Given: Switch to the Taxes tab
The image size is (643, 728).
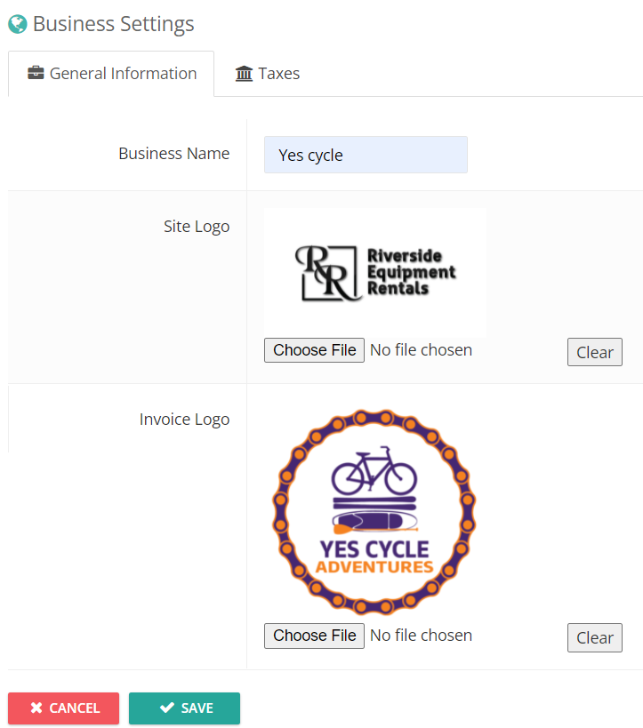Looking at the screenshot, I should tap(267, 74).
